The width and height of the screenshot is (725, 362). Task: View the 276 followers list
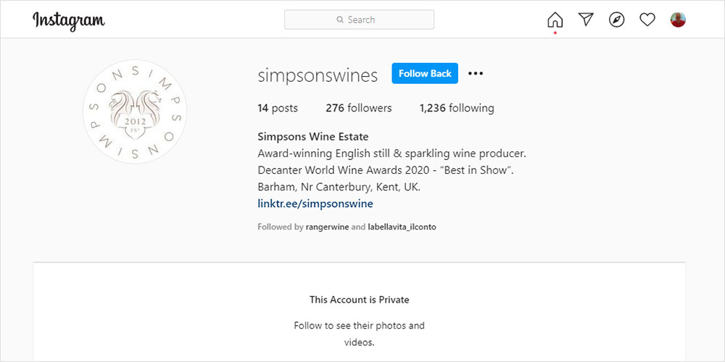[x=358, y=108]
